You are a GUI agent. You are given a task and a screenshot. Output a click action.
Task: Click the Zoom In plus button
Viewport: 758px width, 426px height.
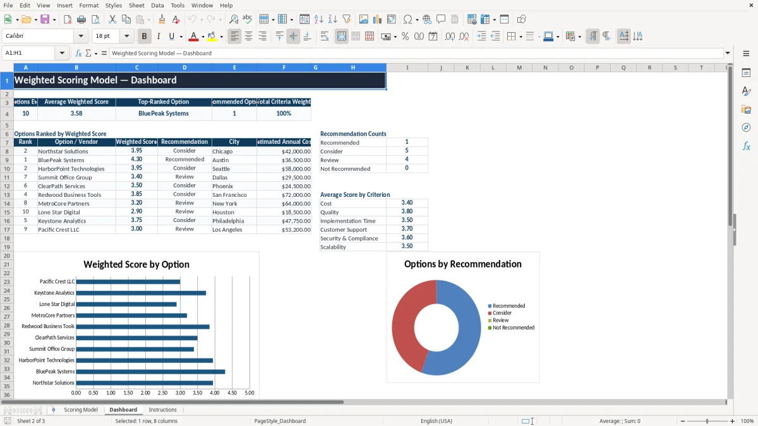pos(733,421)
